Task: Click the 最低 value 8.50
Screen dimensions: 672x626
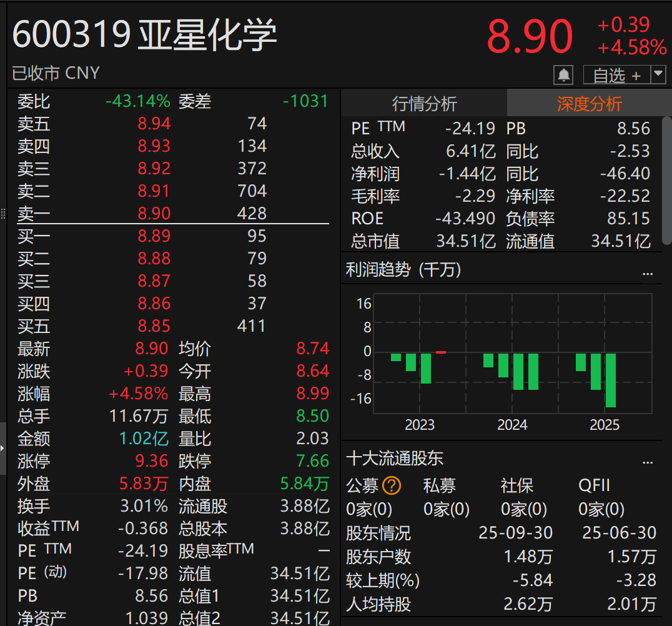Action: point(312,416)
